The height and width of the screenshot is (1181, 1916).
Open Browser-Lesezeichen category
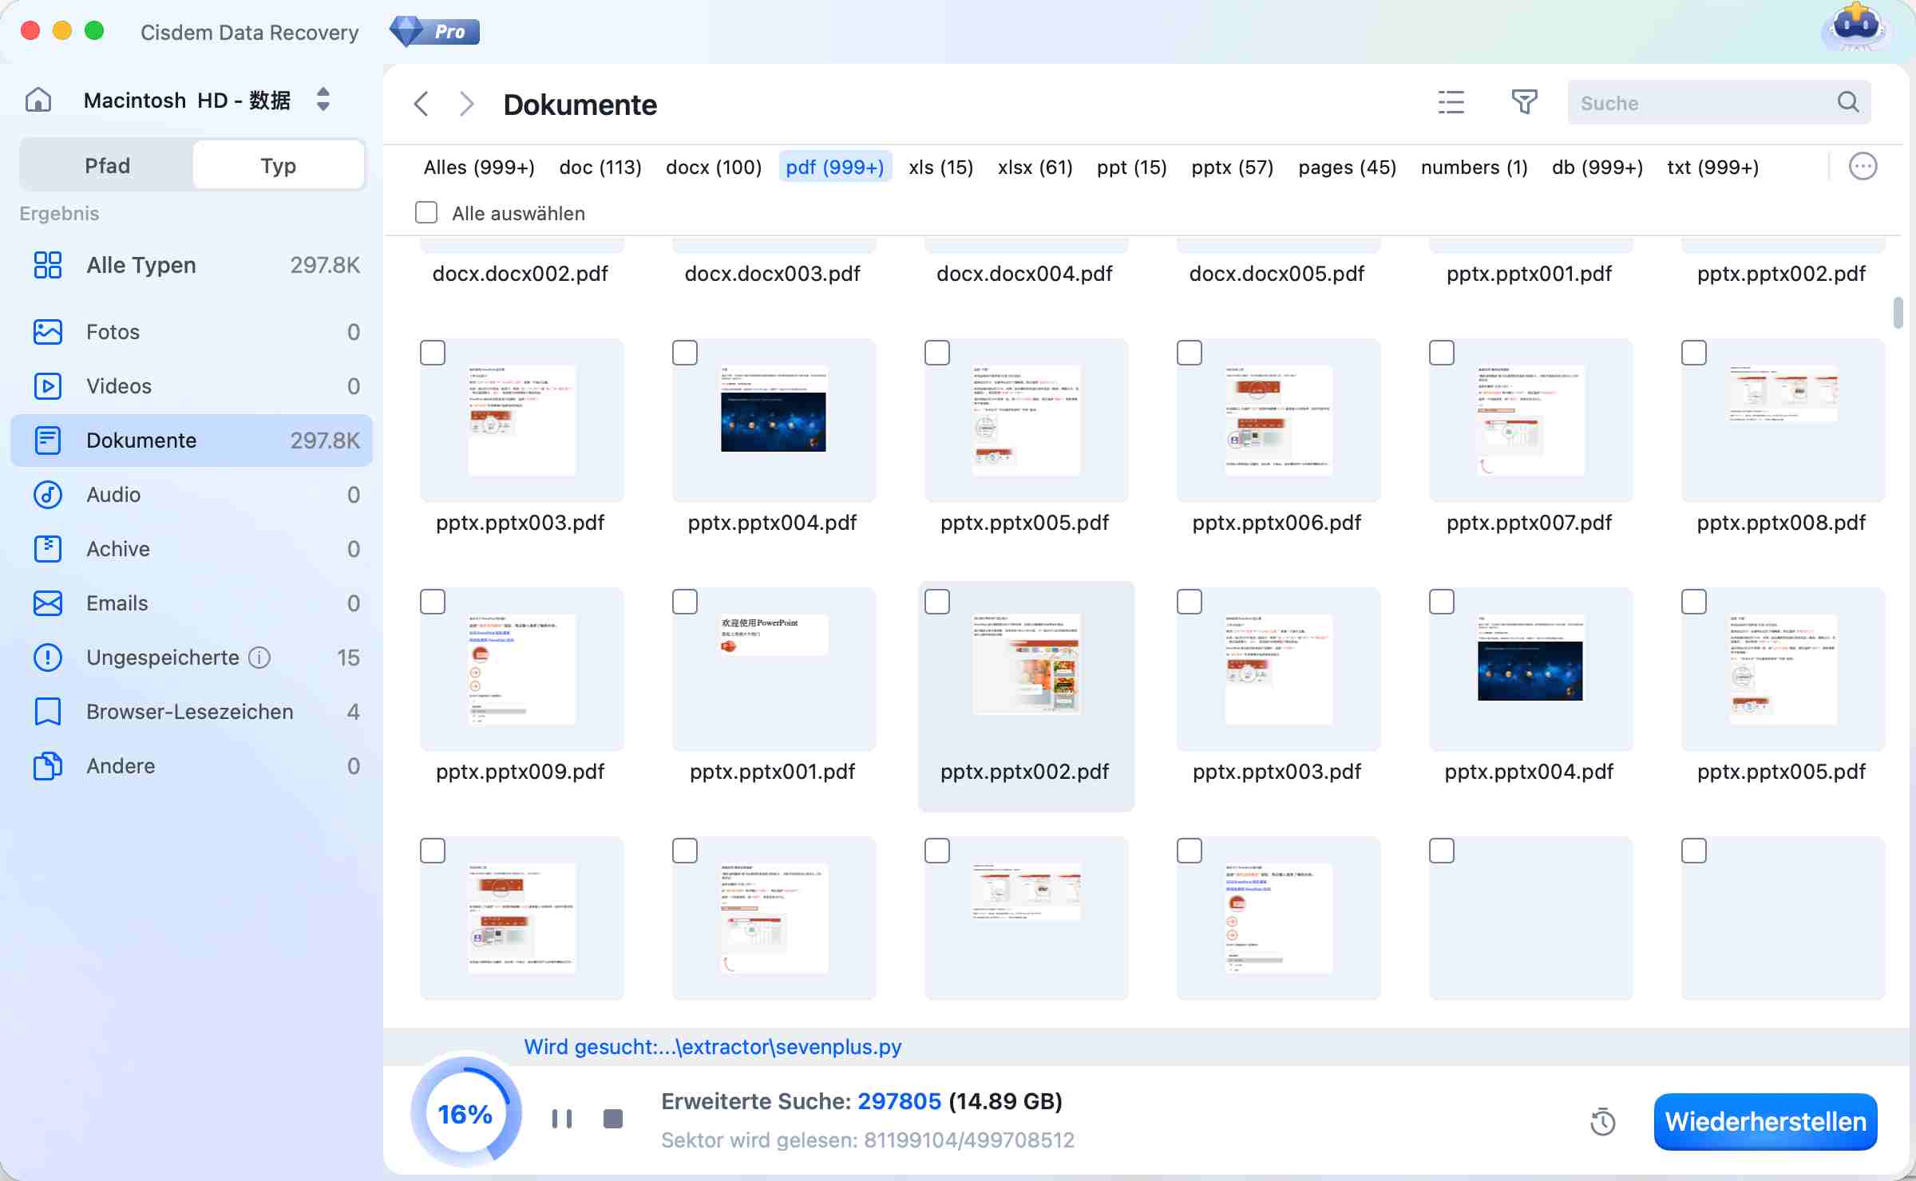coord(190,712)
